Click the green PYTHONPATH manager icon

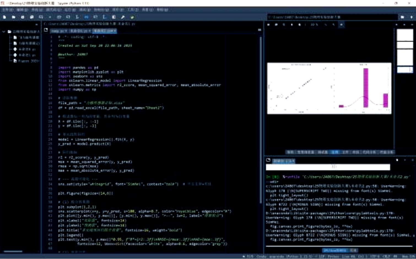pyautogui.click(x=132, y=17)
